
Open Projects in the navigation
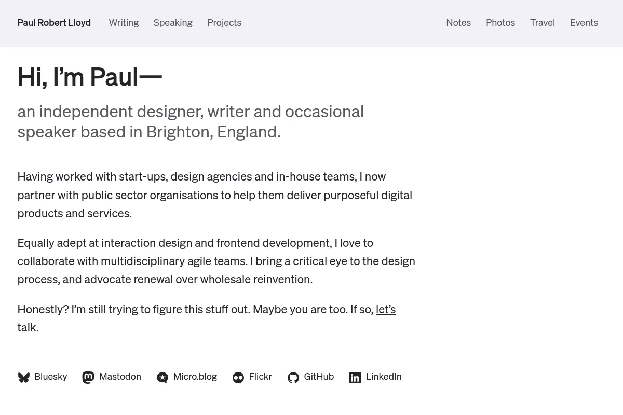(x=224, y=23)
